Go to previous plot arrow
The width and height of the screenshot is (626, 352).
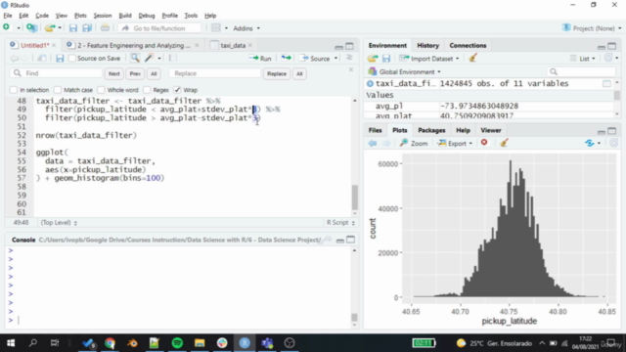[372, 144]
